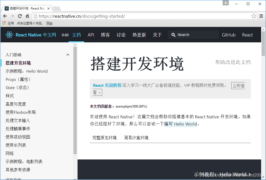Screen dimensions: 266x180
Task: Select 搭建开发环境 in sidebar
Action: 18,63
